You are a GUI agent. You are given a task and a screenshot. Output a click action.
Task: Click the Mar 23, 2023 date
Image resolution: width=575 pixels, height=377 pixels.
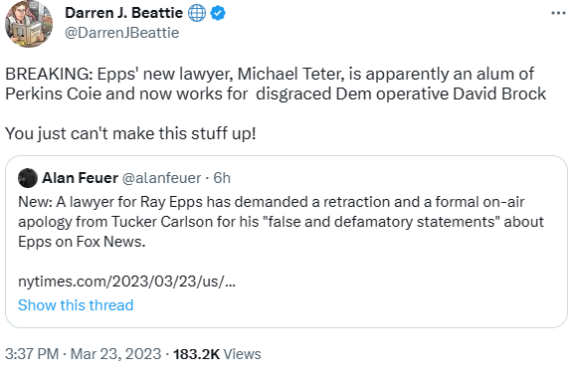click(115, 354)
